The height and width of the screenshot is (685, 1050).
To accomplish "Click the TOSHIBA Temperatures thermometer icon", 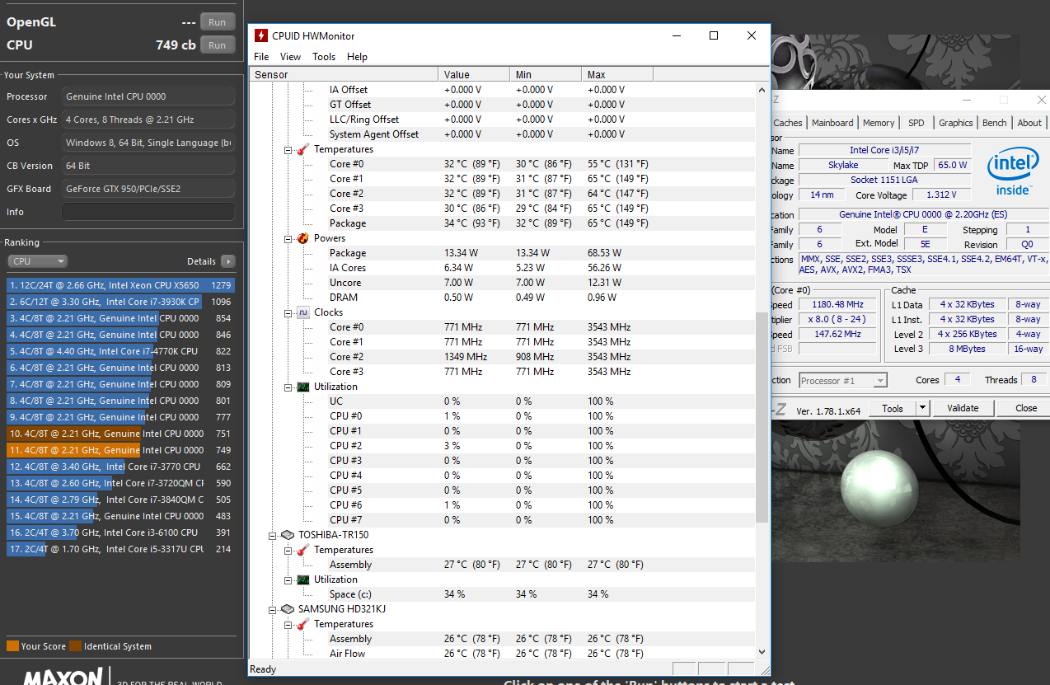I will pos(302,550).
